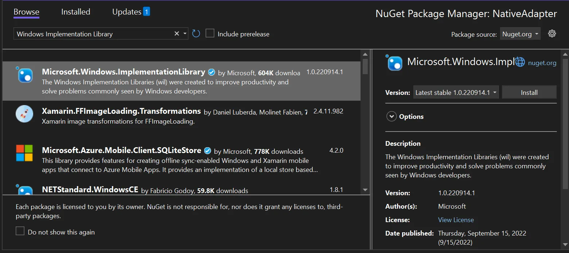The width and height of the screenshot is (569, 253).
Task: Install the selected package
Action: click(529, 92)
